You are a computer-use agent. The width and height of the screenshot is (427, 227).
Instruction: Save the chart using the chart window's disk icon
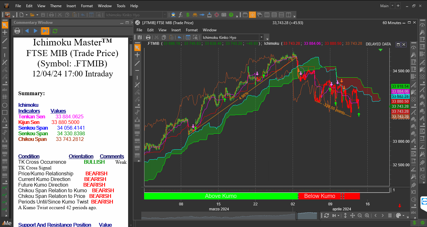[x=140, y=37]
